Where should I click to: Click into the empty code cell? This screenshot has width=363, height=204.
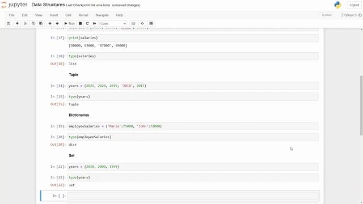coord(193,196)
